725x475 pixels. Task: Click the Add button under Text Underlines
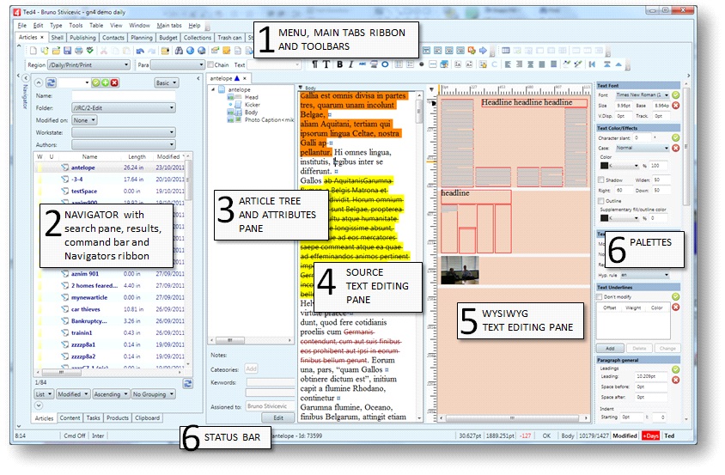coord(610,348)
